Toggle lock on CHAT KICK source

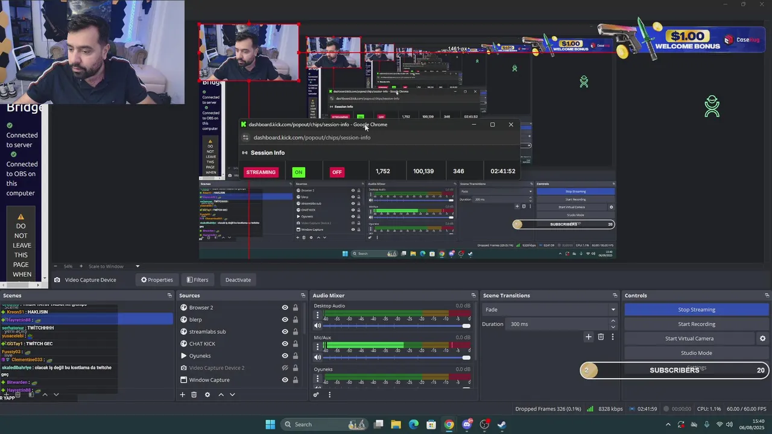[296, 344]
